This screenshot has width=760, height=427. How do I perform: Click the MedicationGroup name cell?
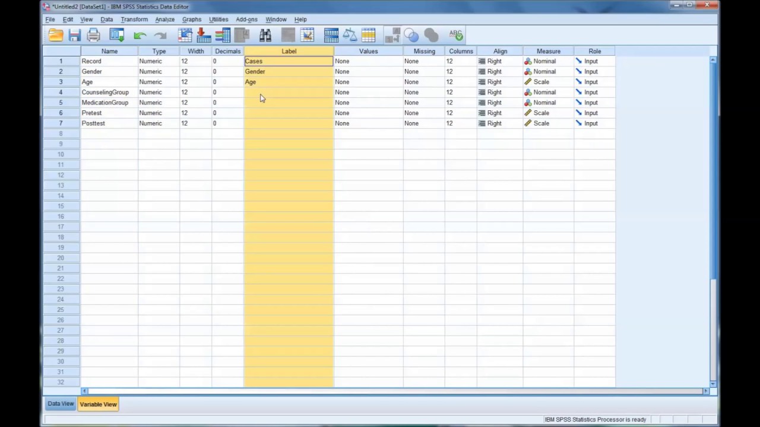[x=109, y=103]
